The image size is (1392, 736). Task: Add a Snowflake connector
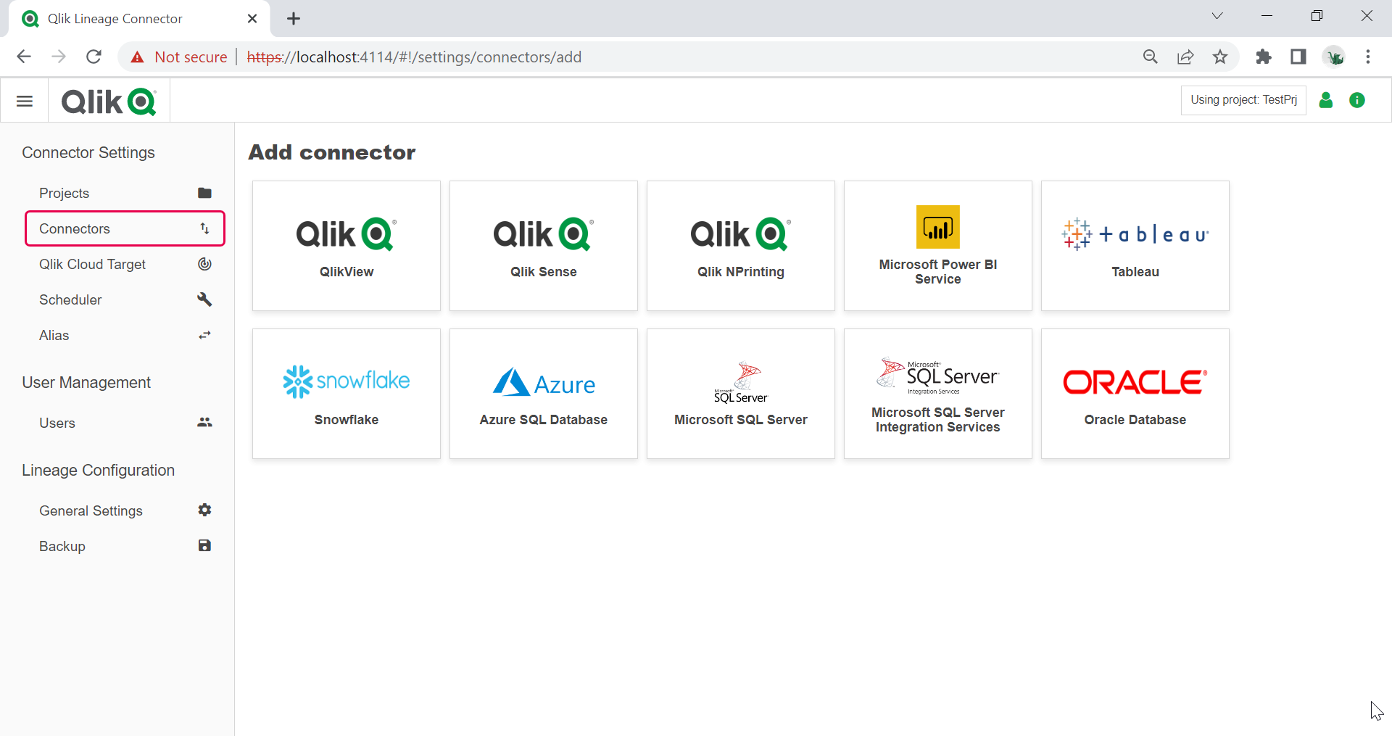[346, 394]
